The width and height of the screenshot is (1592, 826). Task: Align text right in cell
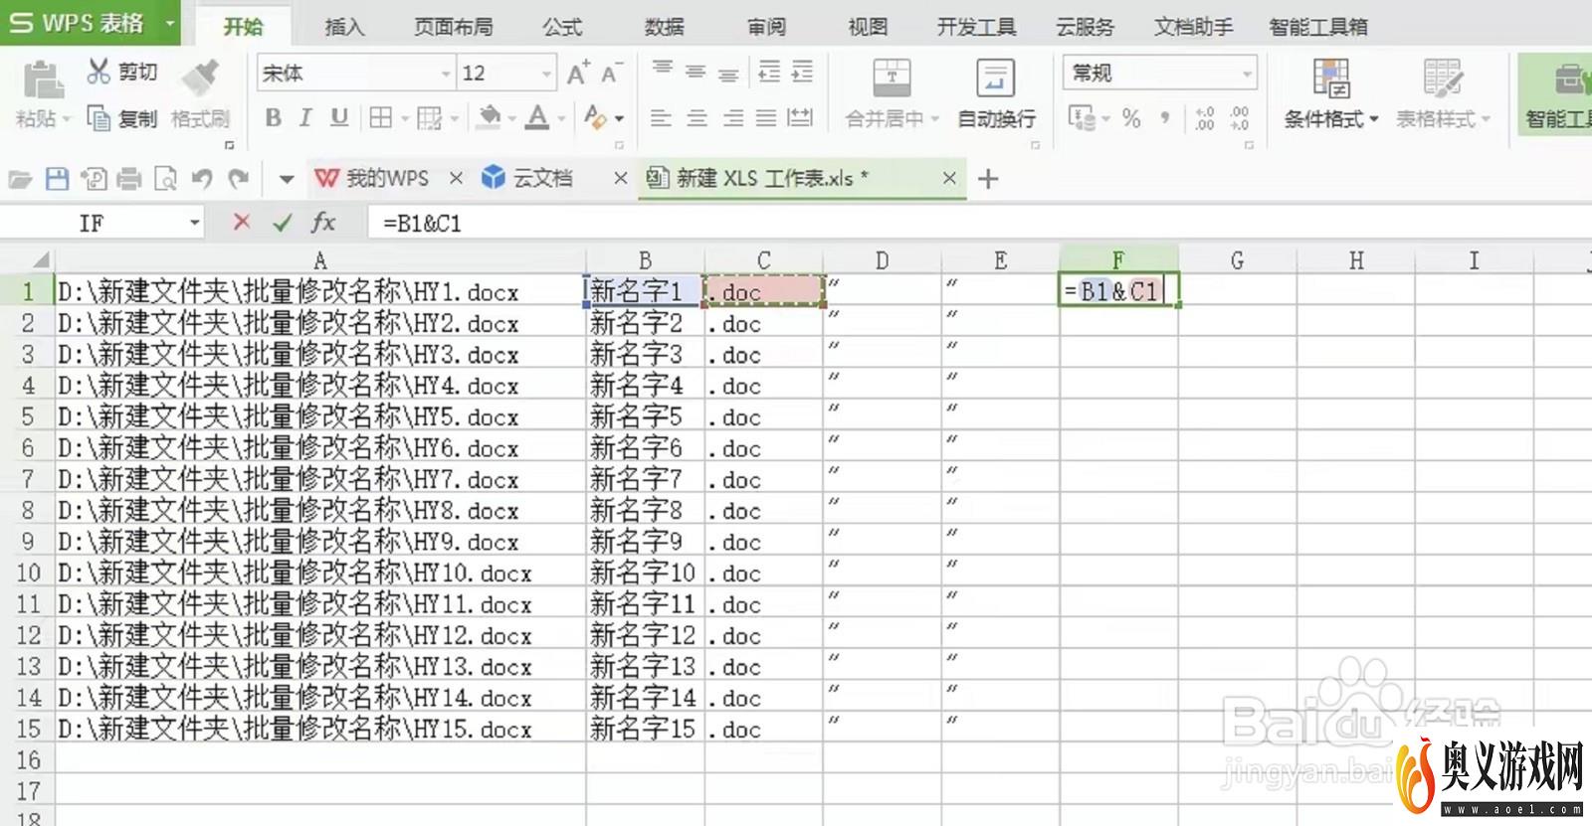(732, 118)
